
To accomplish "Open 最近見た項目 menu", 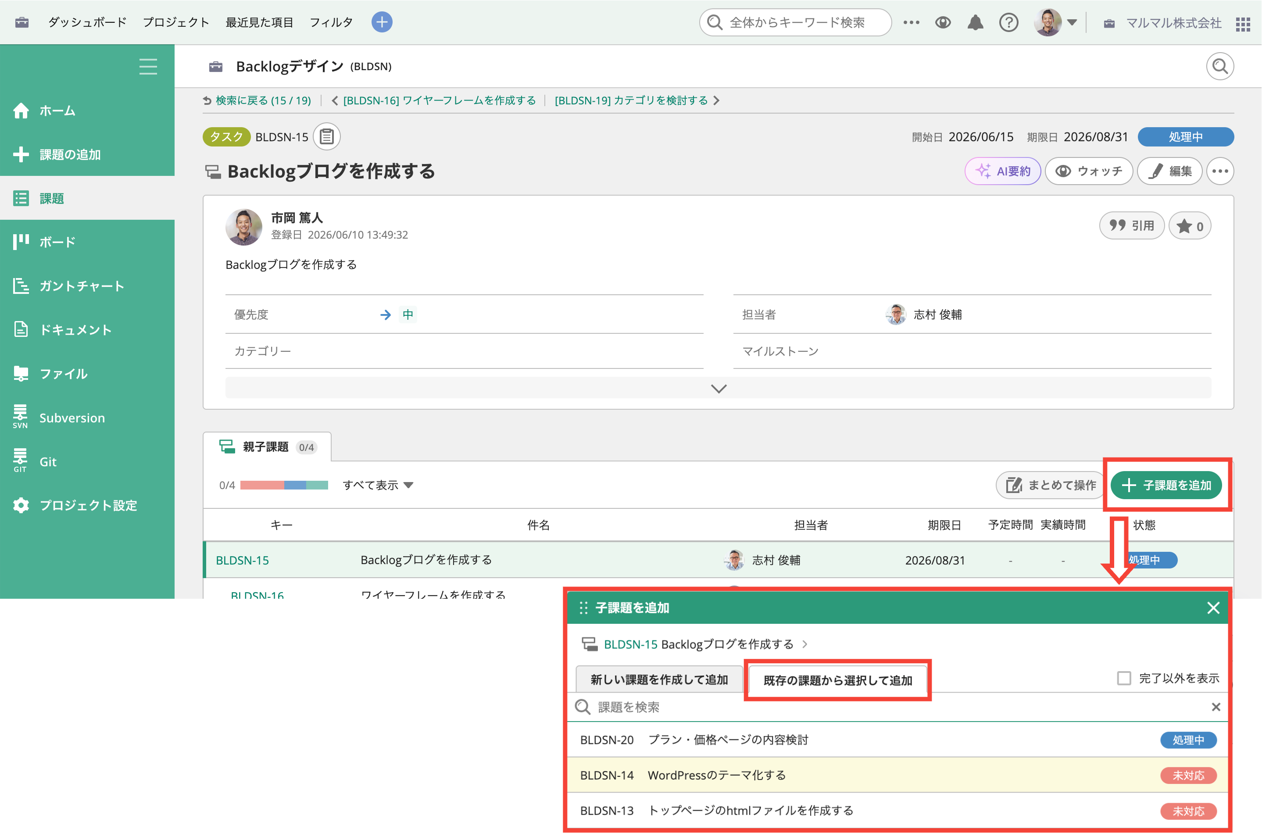I will coord(259,22).
